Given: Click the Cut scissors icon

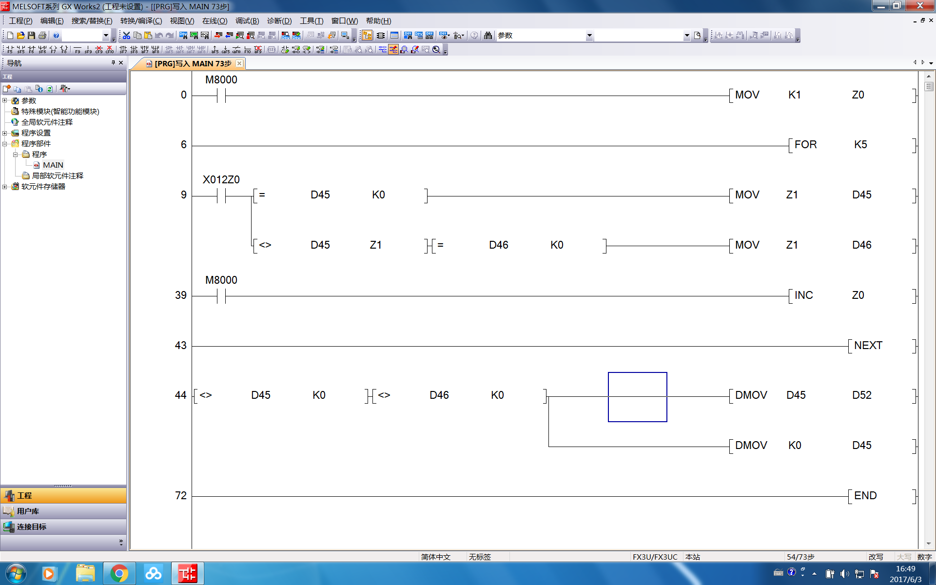Looking at the screenshot, I should click(x=126, y=36).
